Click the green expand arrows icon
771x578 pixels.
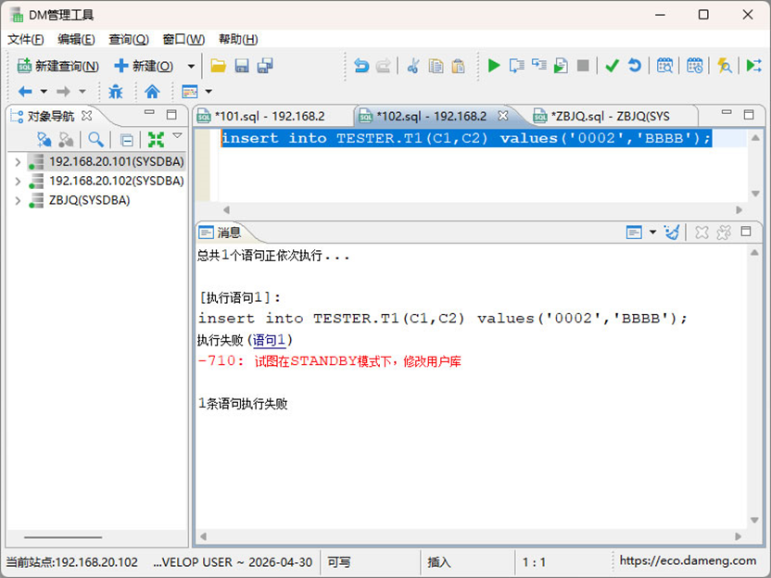pyautogui.click(x=157, y=140)
